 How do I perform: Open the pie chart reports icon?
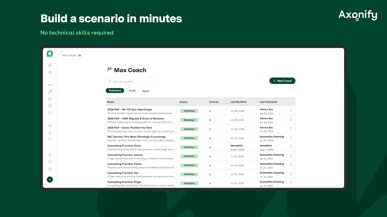[50, 72]
